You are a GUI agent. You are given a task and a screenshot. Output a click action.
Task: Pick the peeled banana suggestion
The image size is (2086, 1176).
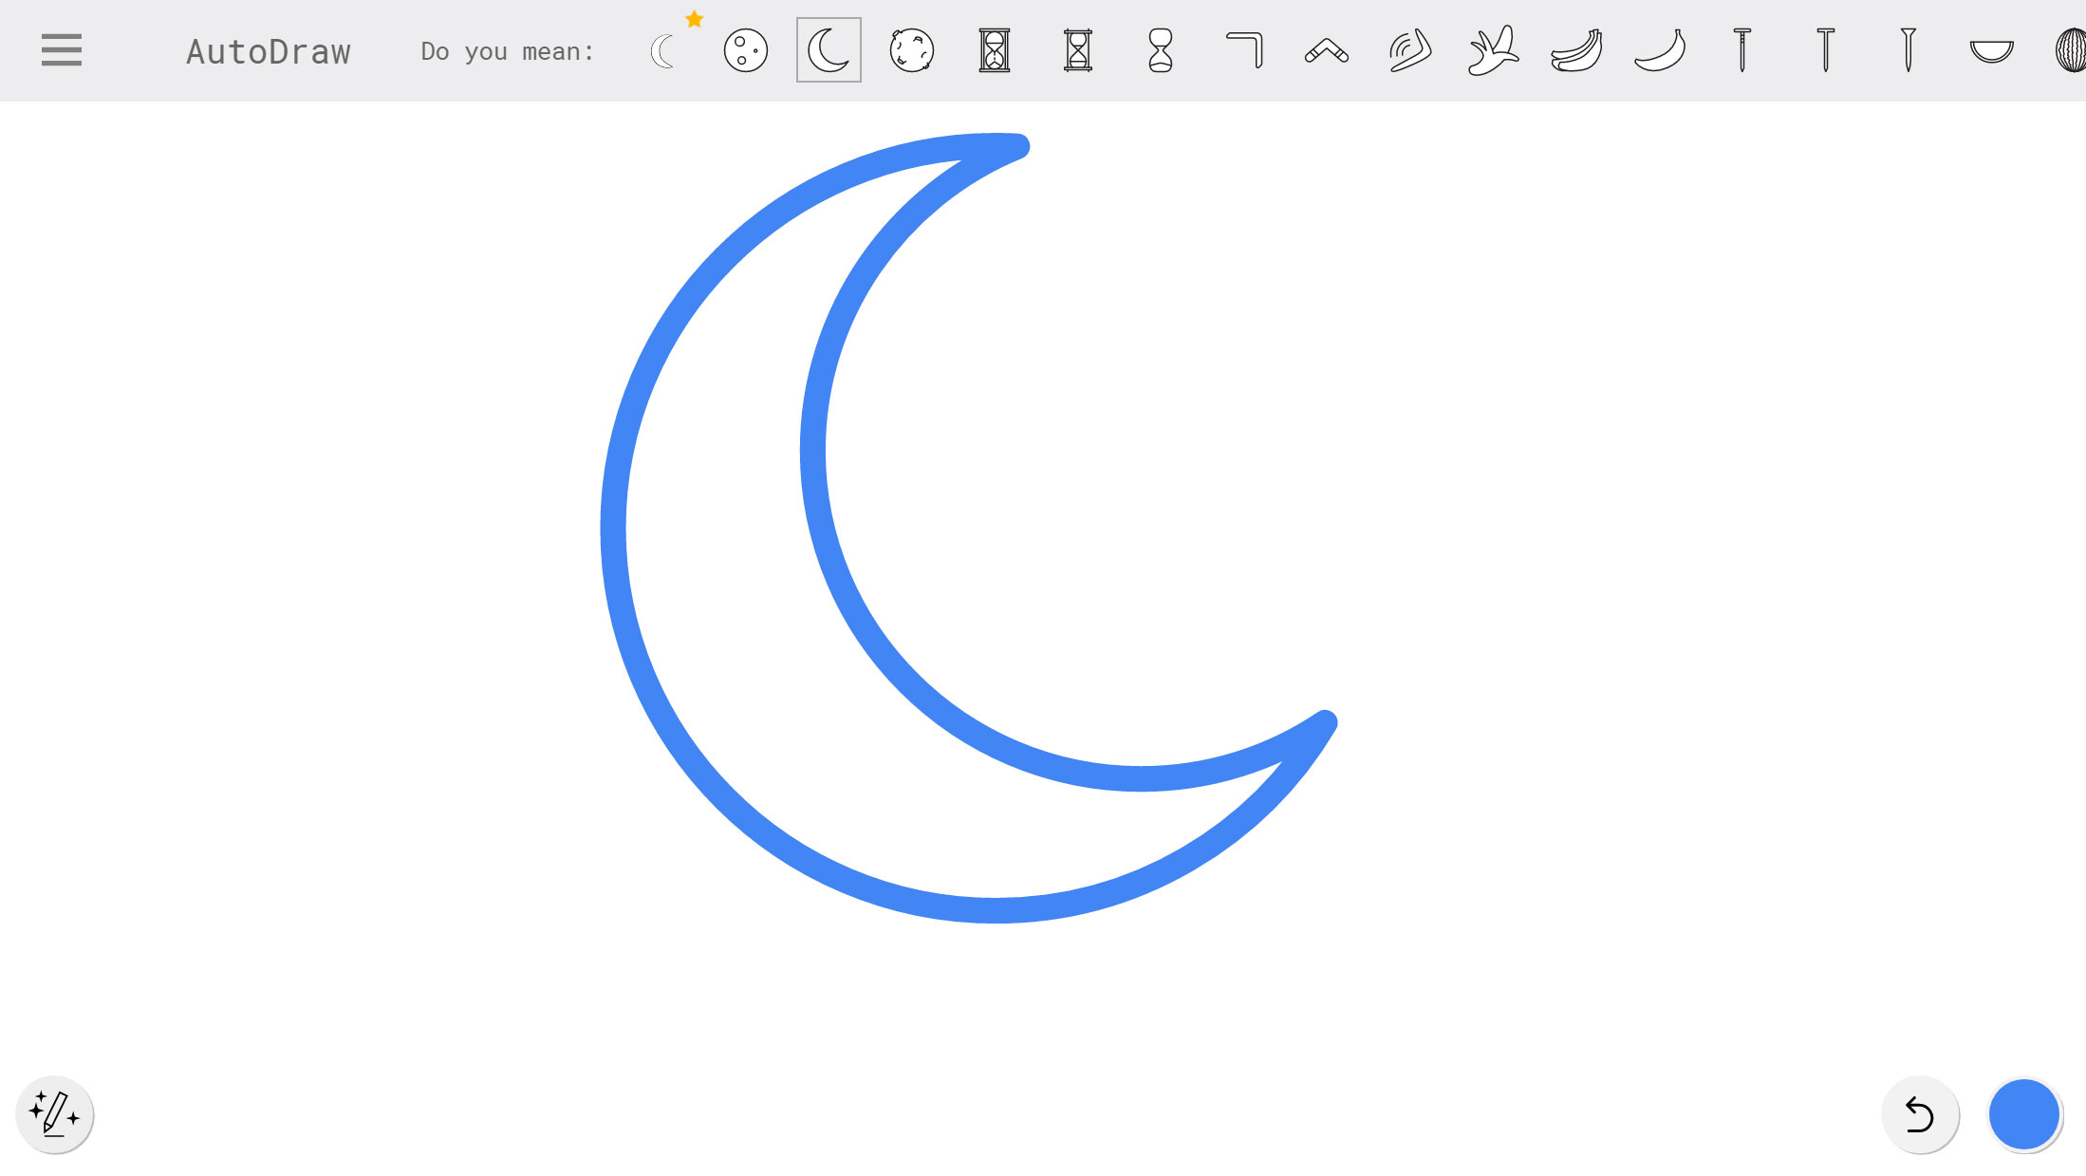coord(1493,50)
